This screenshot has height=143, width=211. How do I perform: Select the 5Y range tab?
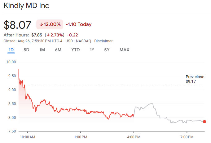(x=107, y=50)
